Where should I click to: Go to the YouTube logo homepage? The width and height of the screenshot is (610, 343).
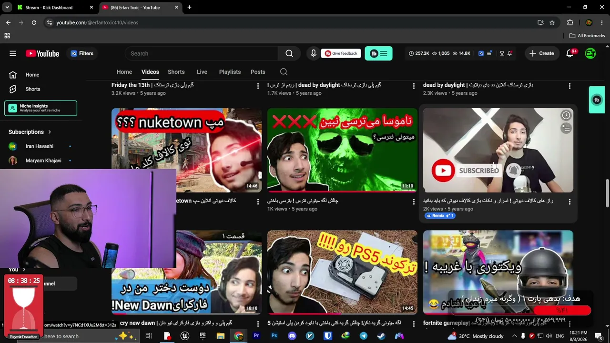point(42,53)
